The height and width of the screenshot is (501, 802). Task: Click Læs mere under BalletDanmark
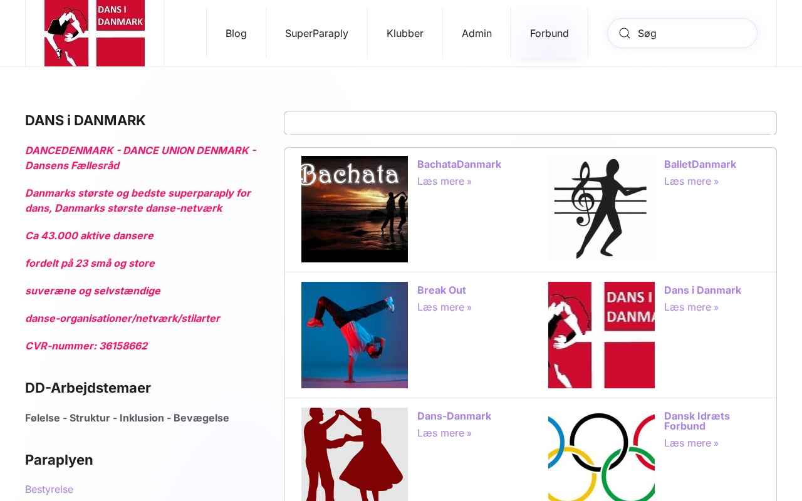pyautogui.click(x=691, y=181)
